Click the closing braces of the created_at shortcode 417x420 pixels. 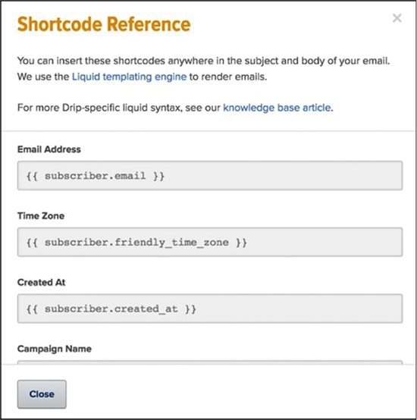[x=190, y=309]
